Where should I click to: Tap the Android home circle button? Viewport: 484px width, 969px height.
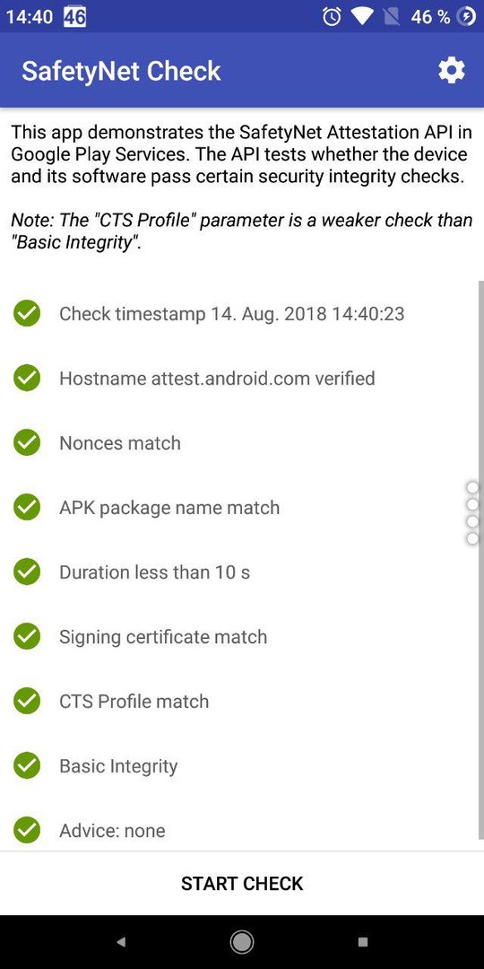tap(242, 942)
